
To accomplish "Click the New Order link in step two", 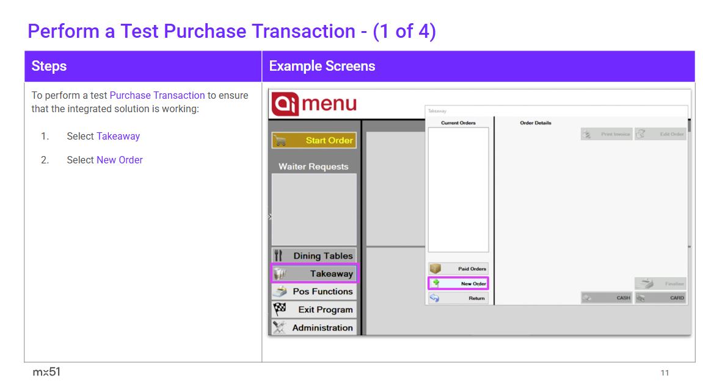I will (x=120, y=160).
